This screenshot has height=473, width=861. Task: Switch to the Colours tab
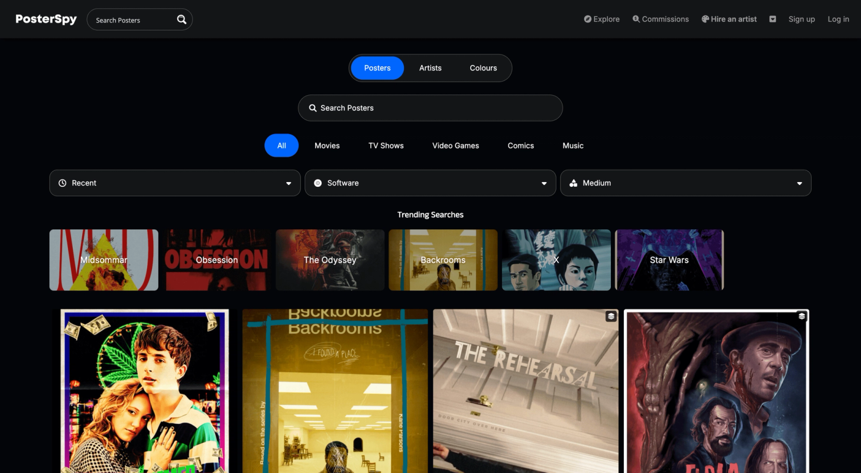pyautogui.click(x=483, y=68)
